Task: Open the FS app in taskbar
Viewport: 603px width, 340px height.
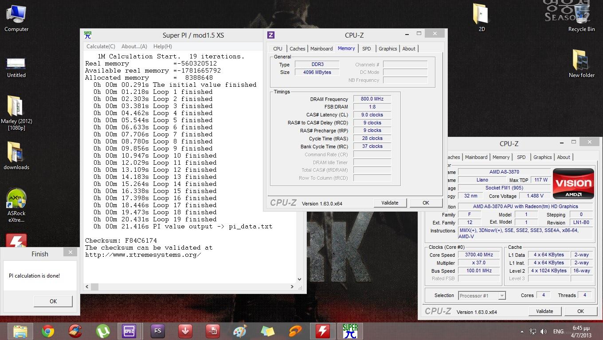Action: coord(157,331)
